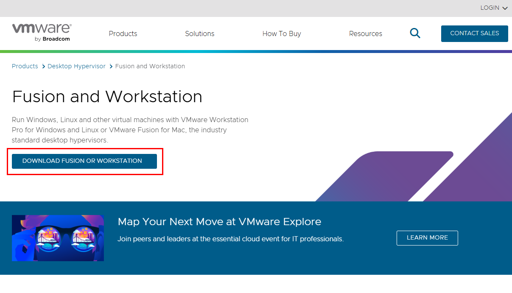Viewport: 512px width, 293px height.
Task: Click the Map Your Next Move heading
Action: point(219,222)
